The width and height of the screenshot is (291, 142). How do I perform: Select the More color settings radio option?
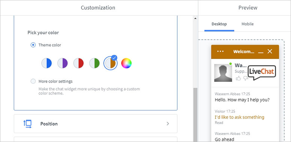tap(33, 81)
